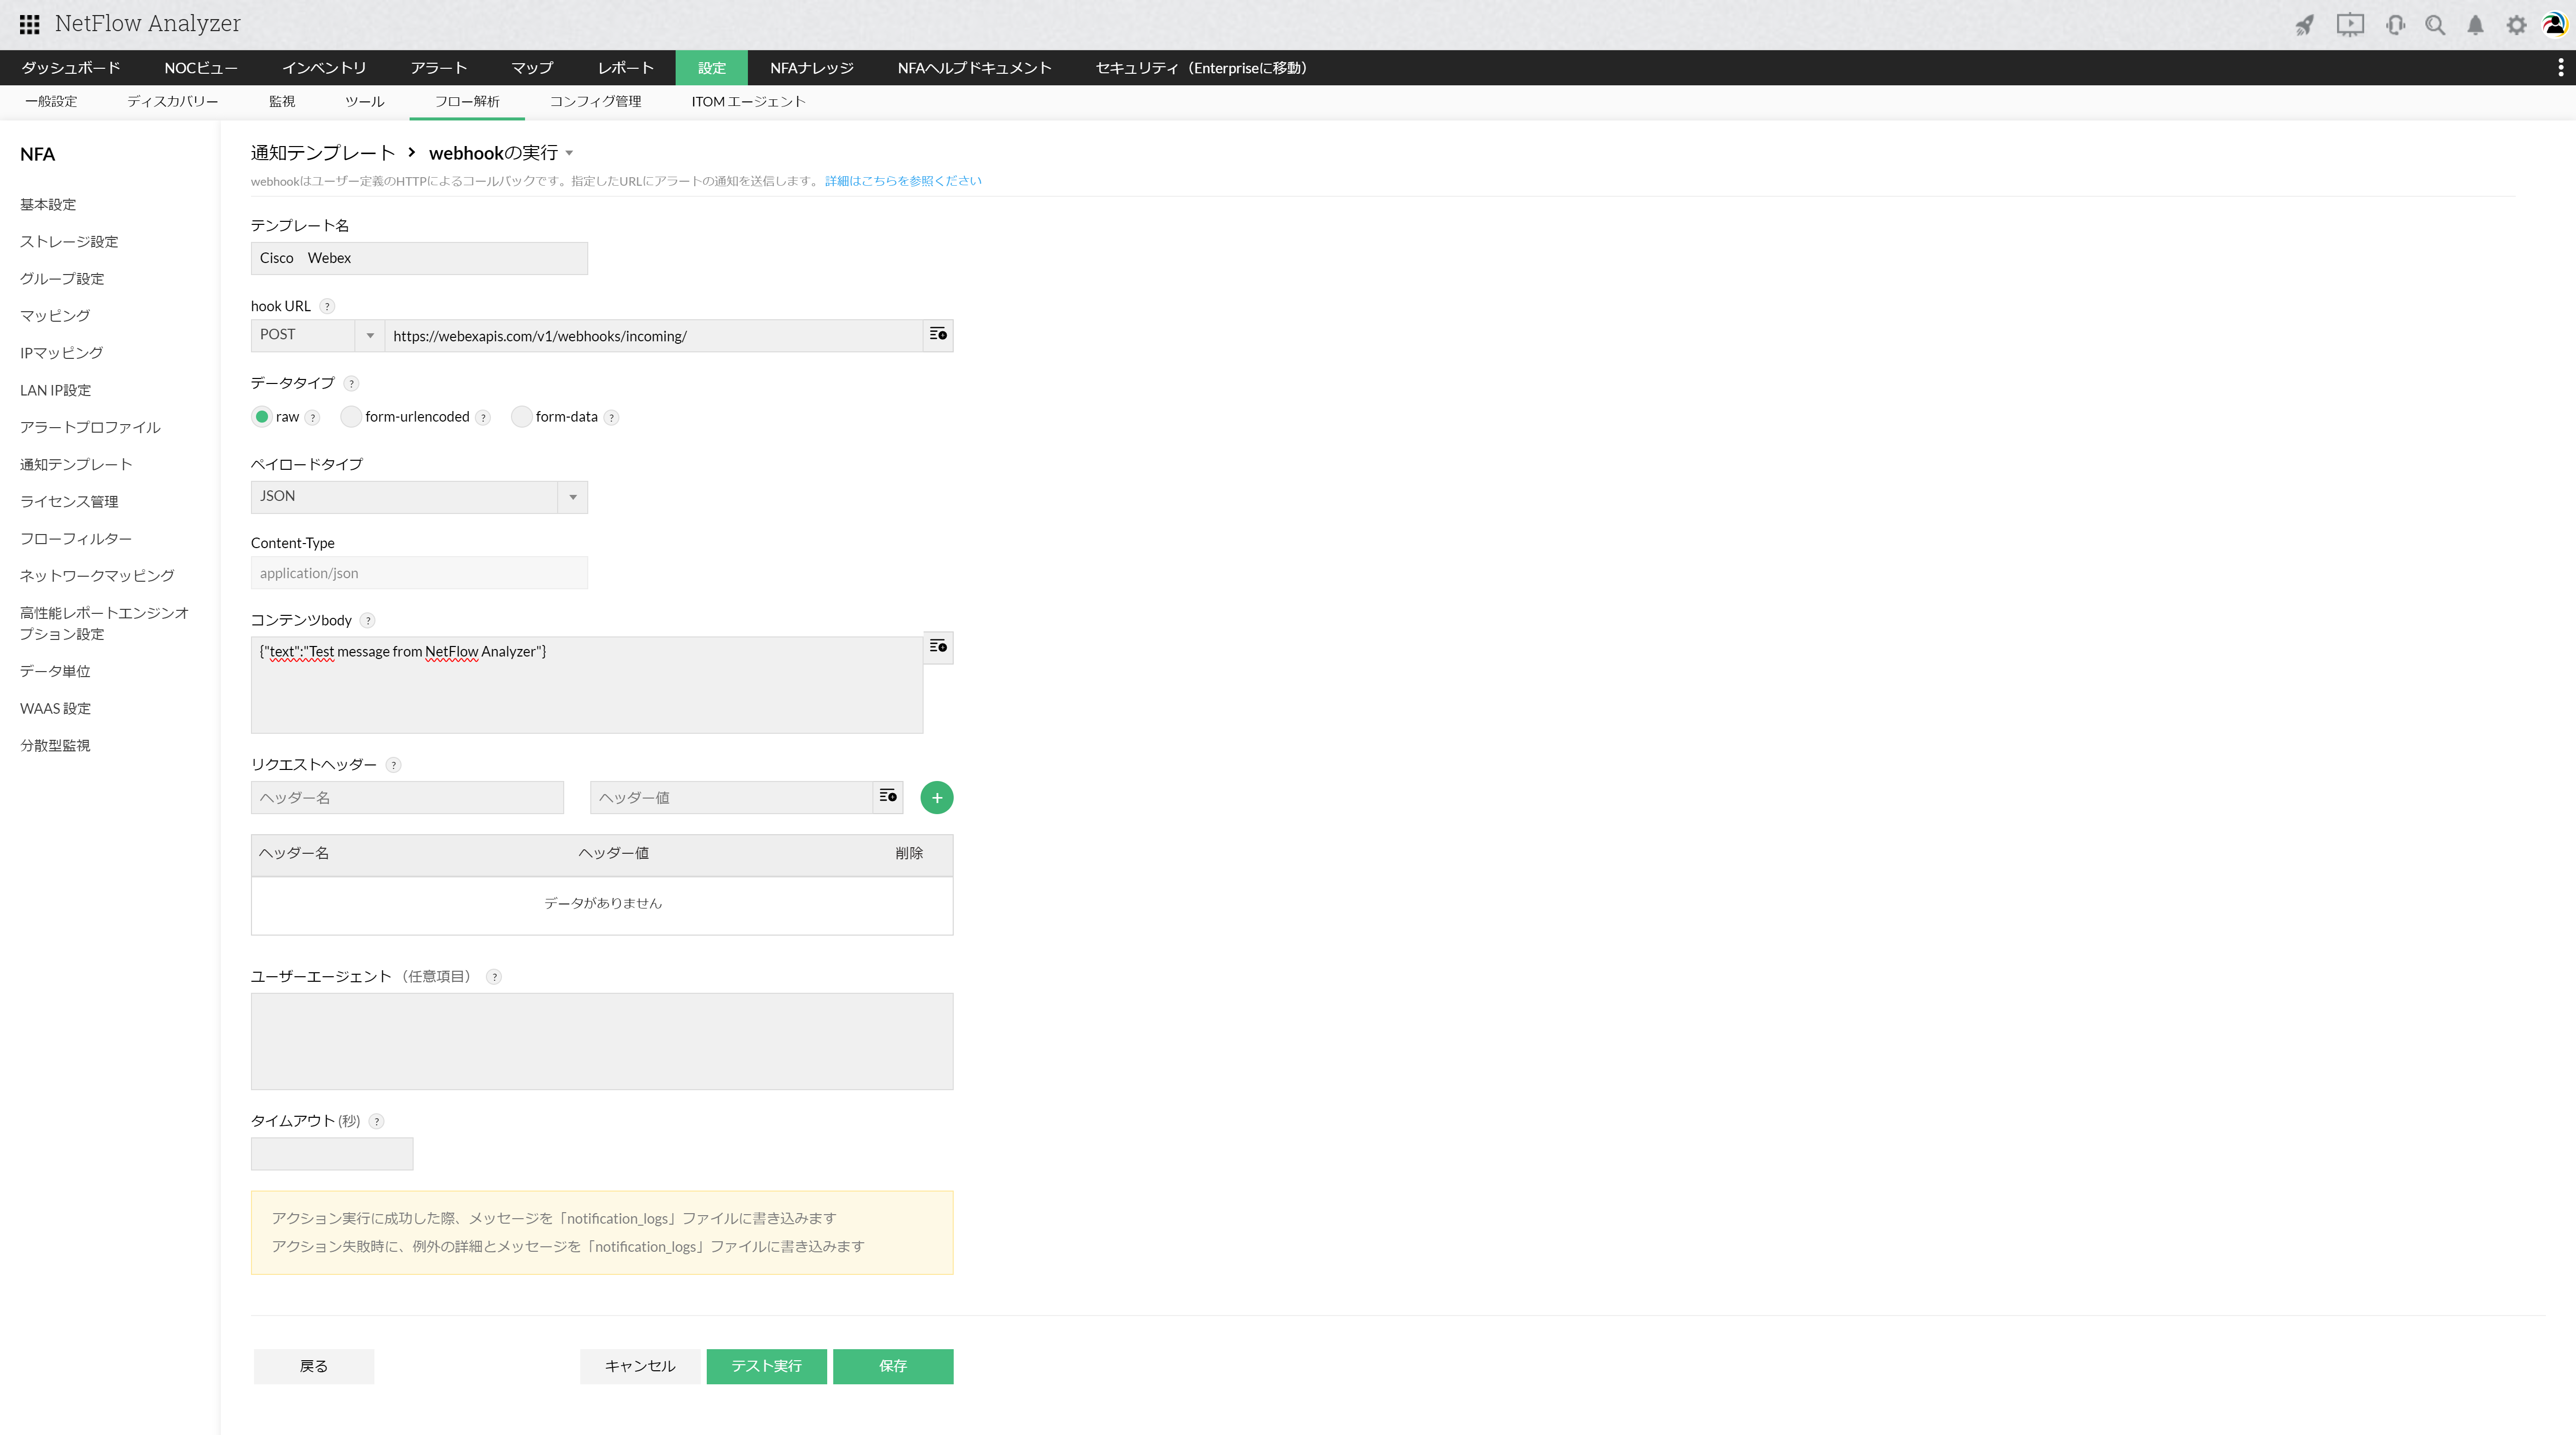2576x1435 pixels.
Task: Click the gear settings icon
Action: (2516, 25)
